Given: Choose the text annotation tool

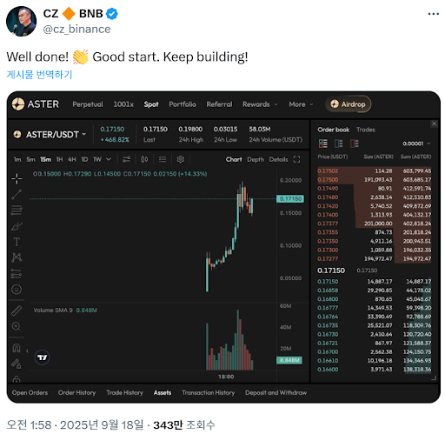Looking at the screenshot, I should (x=17, y=242).
